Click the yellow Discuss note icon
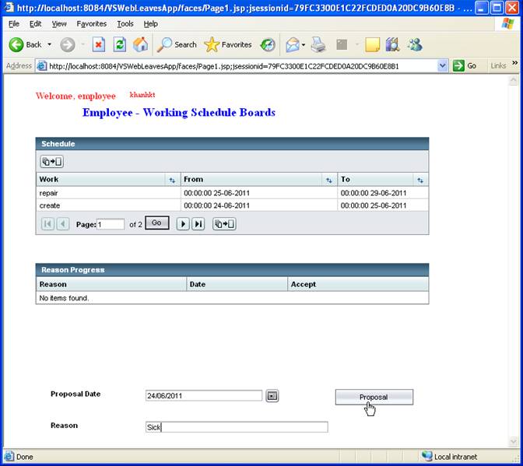 pyautogui.click(x=372, y=44)
